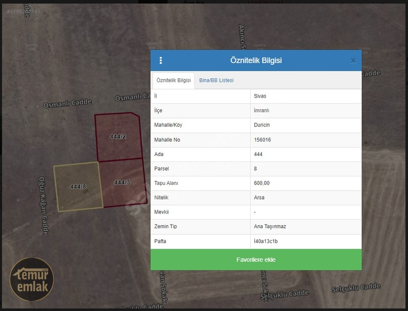Close the Öznitelik Bilgisi dialog
Viewport: 408px width, 311px height.
click(x=353, y=60)
